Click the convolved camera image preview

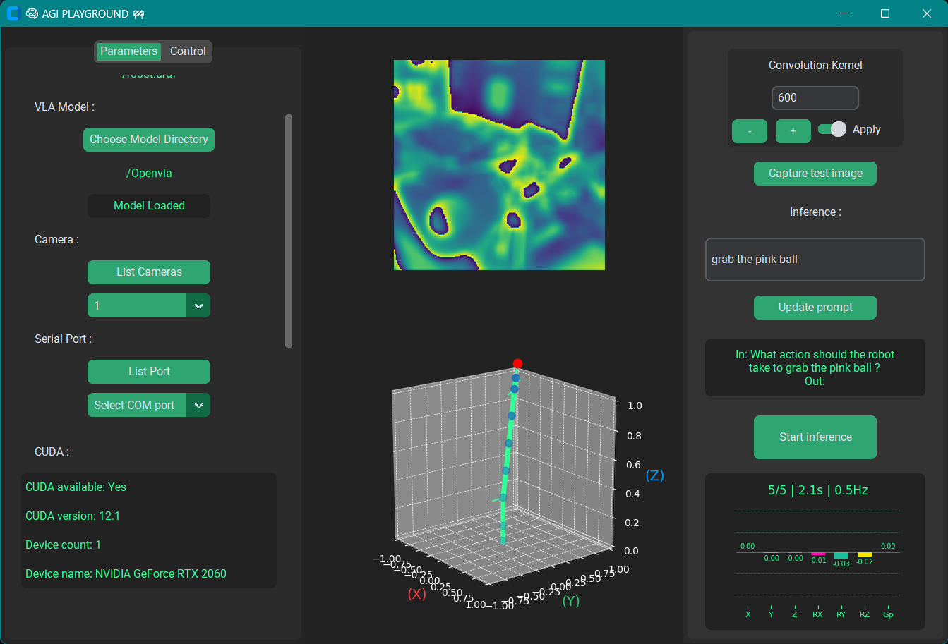[499, 165]
